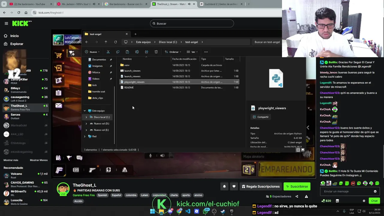Screen dimensions: 384x216
Task: Add a new File Explorer tab
Action: 135,34
